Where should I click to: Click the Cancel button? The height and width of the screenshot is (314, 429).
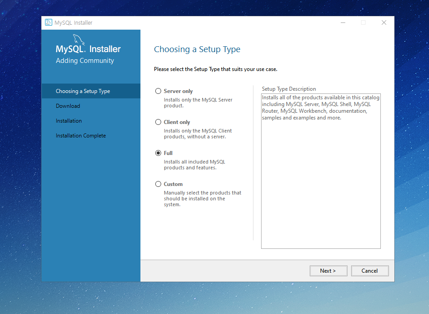click(x=370, y=270)
